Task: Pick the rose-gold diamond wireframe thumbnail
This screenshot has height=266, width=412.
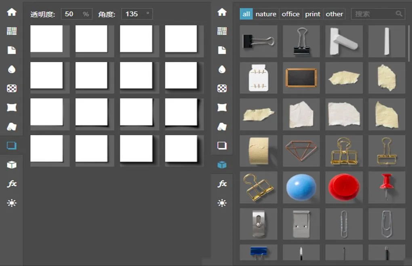Action: coord(301,151)
